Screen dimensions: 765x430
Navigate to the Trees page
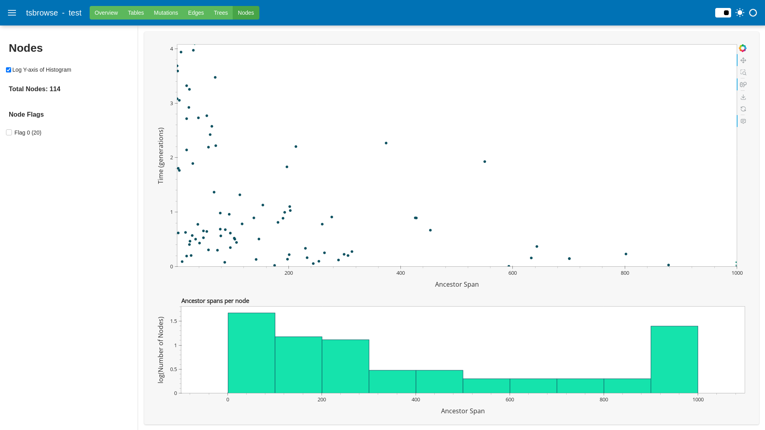tap(221, 13)
